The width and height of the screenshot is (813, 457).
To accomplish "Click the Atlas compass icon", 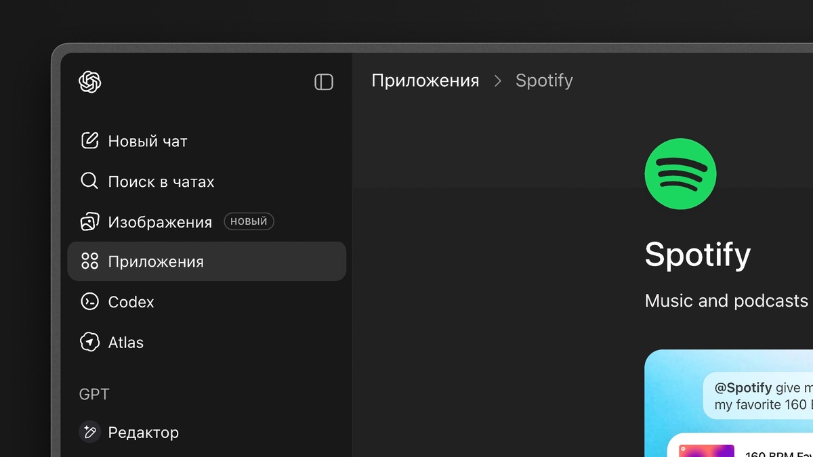I will pos(89,342).
